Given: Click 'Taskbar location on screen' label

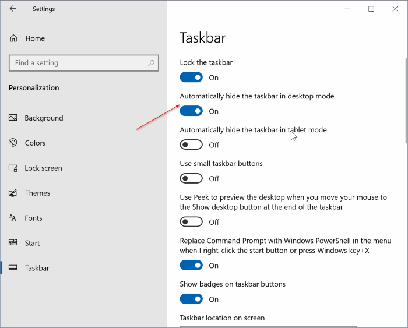Looking at the screenshot, I should (222, 318).
